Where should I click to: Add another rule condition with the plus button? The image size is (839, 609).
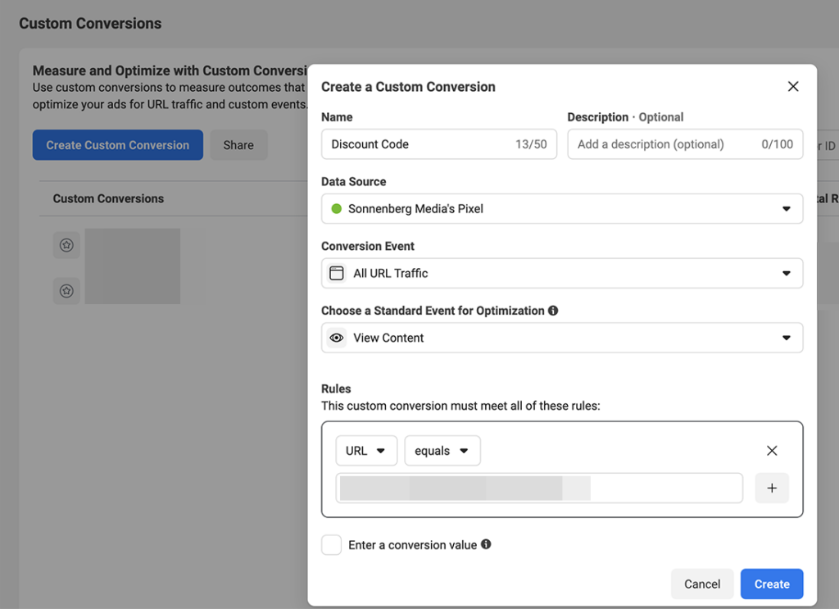point(772,488)
